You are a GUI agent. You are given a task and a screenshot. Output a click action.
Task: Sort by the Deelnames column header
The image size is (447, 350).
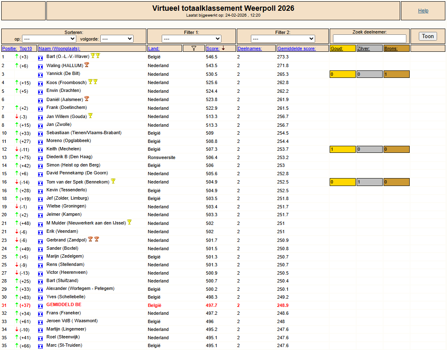click(x=249, y=48)
